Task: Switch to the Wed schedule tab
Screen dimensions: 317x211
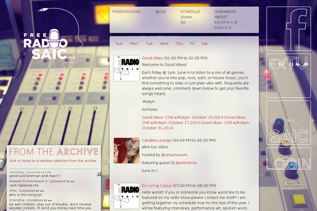Action: pyautogui.click(x=164, y=43)
